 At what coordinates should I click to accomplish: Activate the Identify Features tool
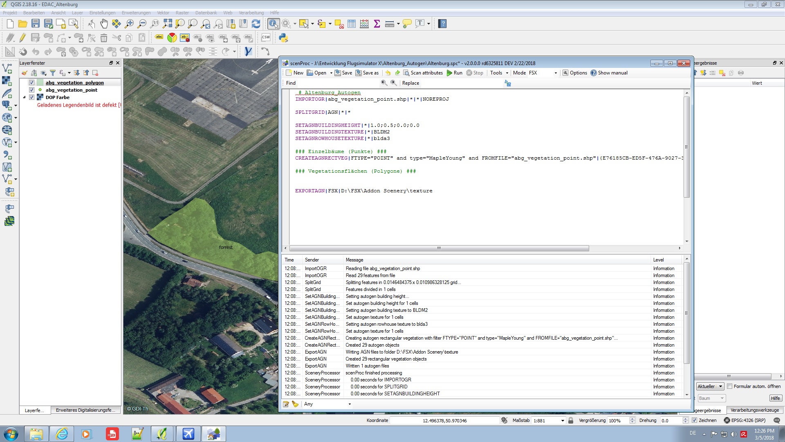tap(274, 24)
